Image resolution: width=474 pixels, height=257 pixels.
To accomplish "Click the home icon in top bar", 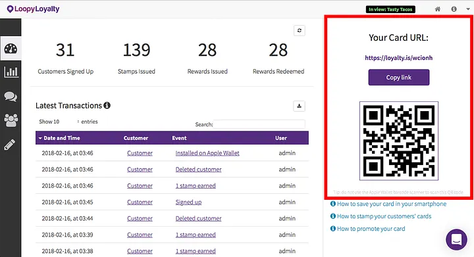I will coord(437,9).
